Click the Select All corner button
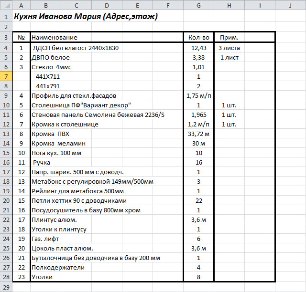Screen dimensions: 306x292 point(6,5)
